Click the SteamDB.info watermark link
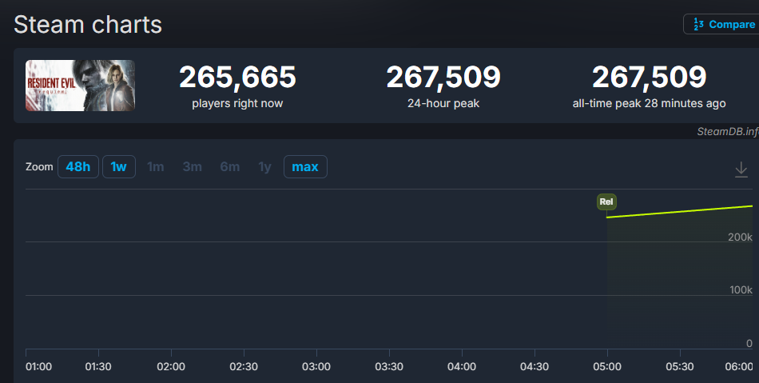Image resolution: width=759 pixels, height=383 pixels. [725, 132]
